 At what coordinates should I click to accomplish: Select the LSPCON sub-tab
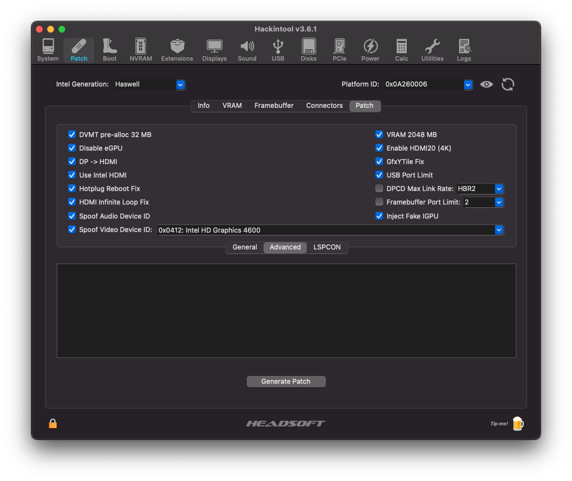click(327, 247)
